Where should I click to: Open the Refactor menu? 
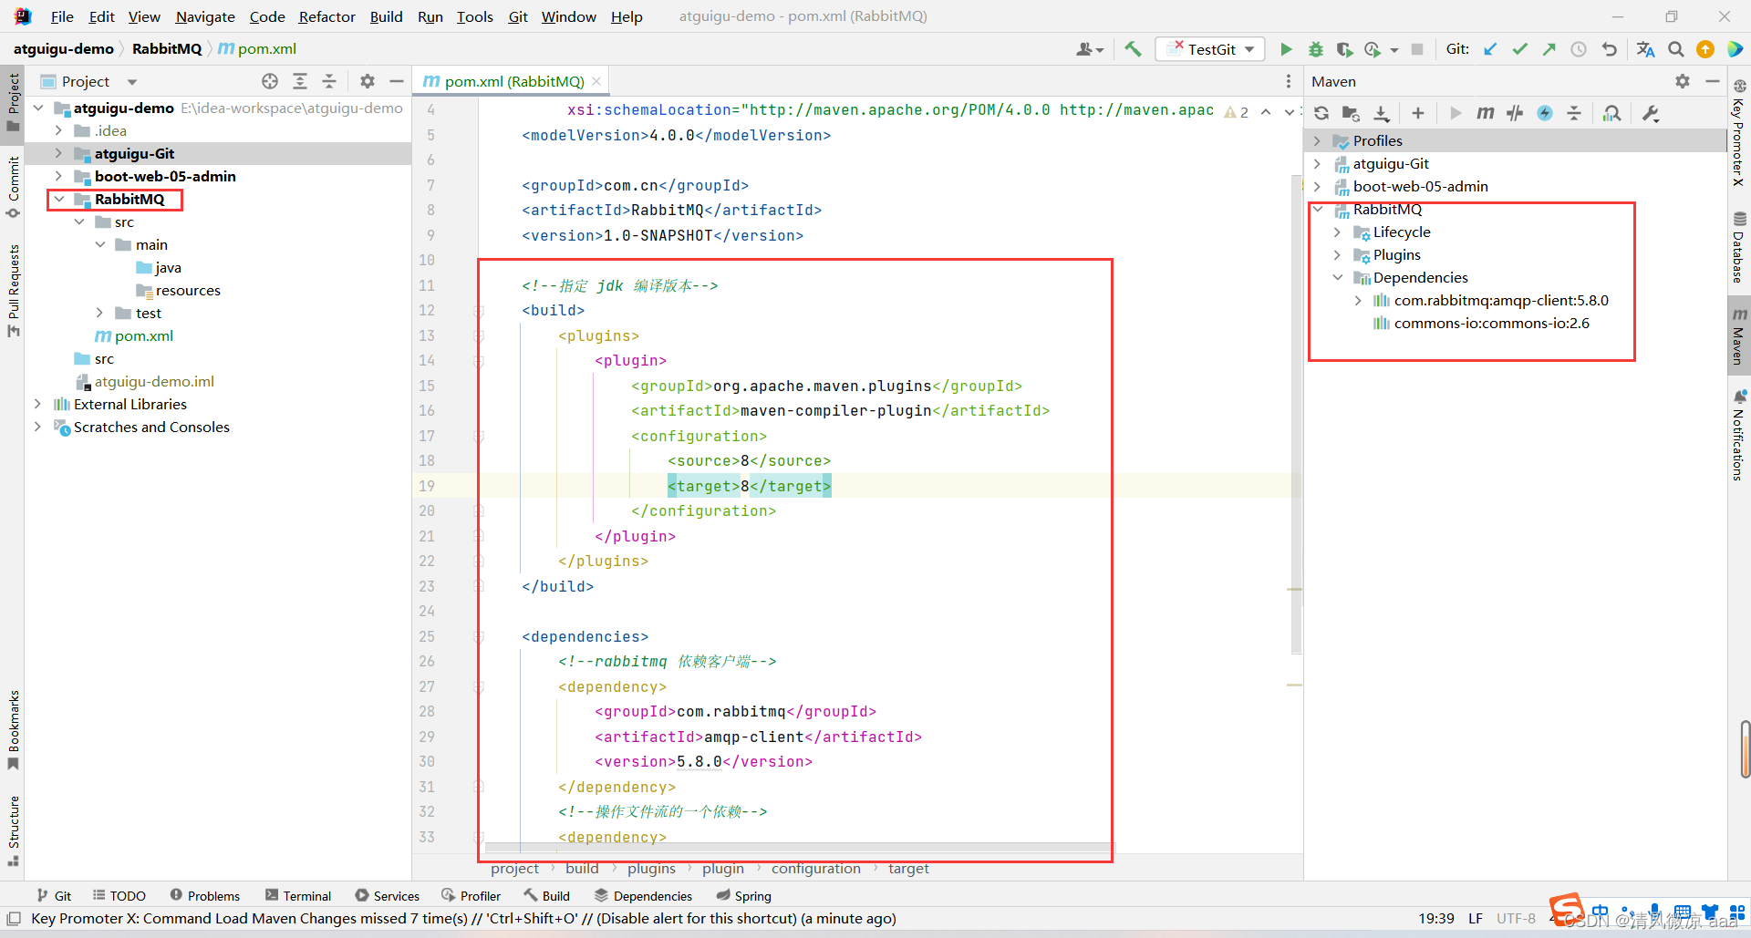point(326,16)
